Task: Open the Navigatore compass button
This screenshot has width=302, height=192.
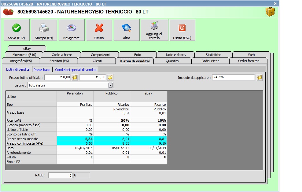Action: click(72, 30)
